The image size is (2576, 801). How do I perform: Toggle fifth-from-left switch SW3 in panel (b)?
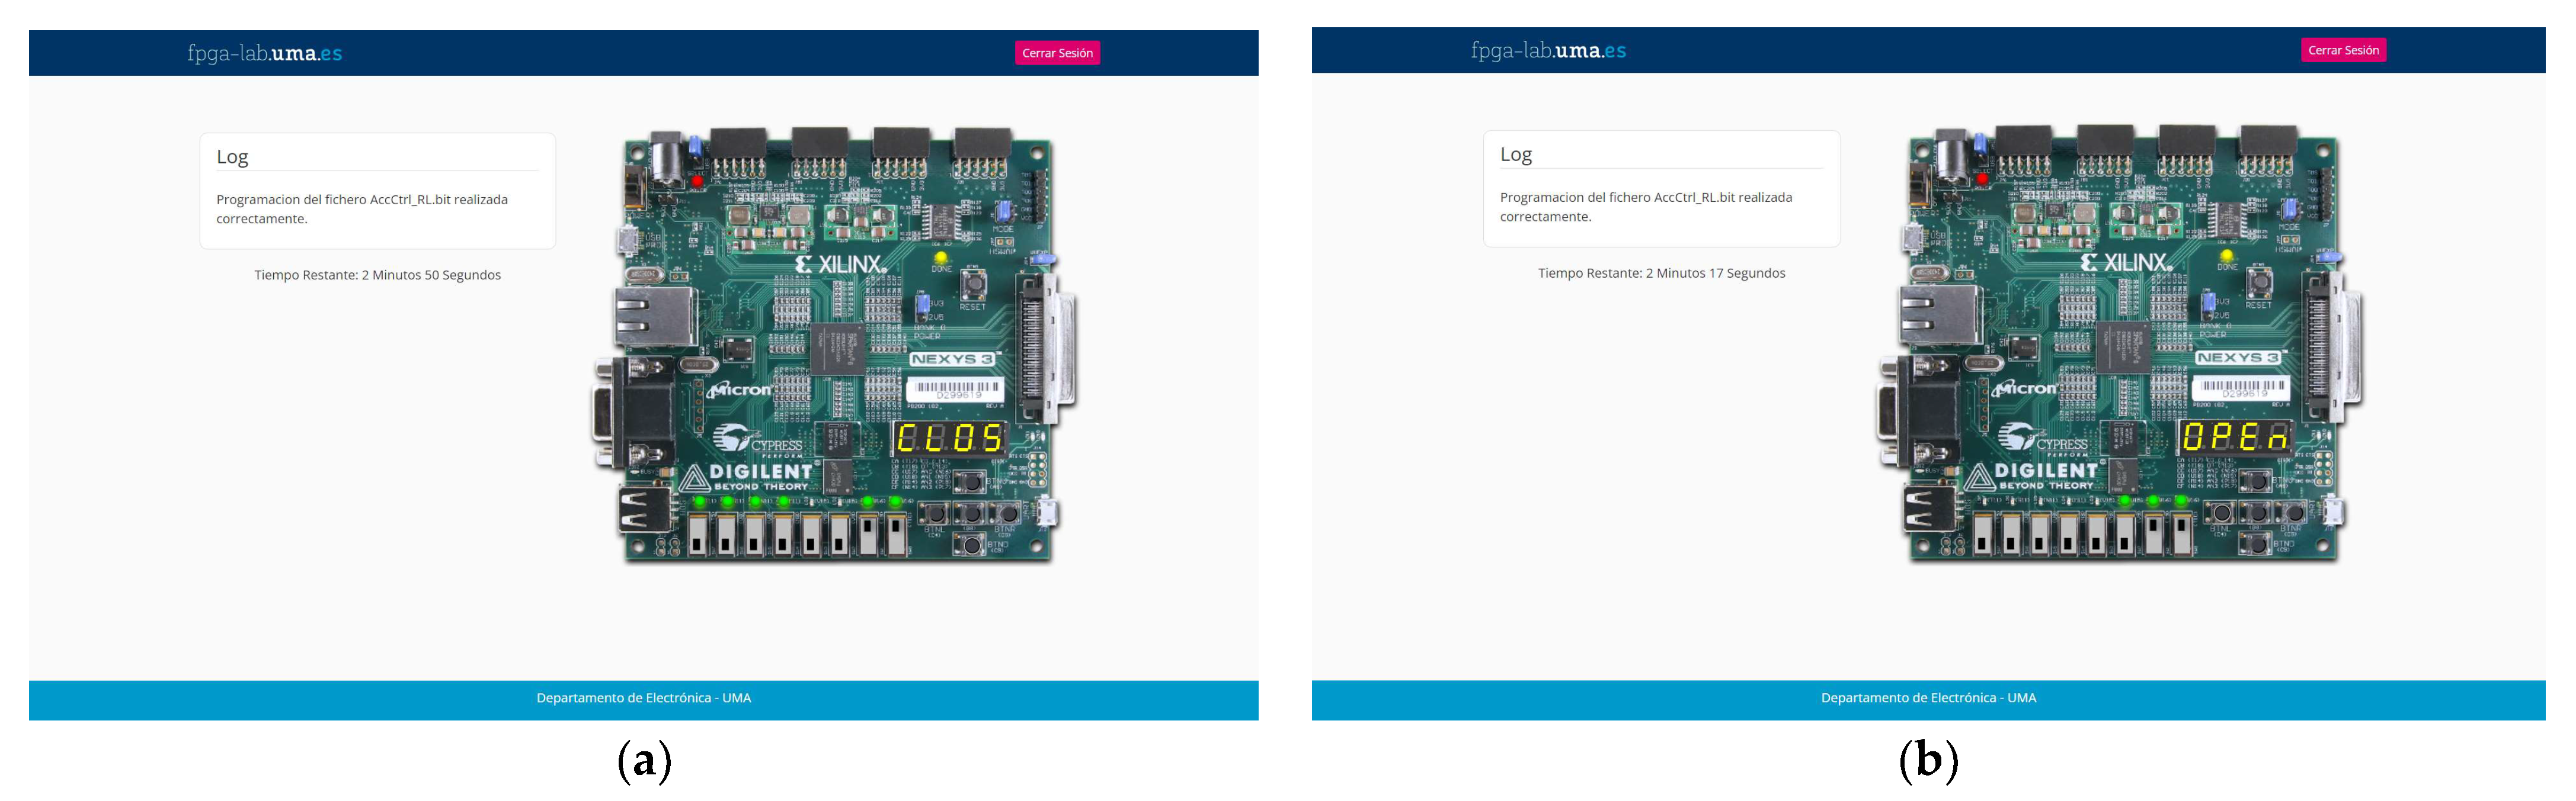pos(2097,535)
